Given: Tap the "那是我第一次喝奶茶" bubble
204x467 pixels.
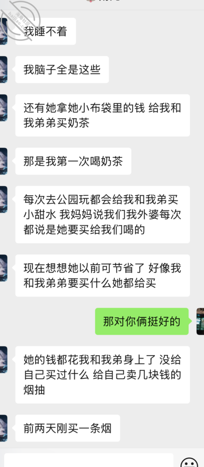Looking at the screenshot, I should tap(73, 161).
